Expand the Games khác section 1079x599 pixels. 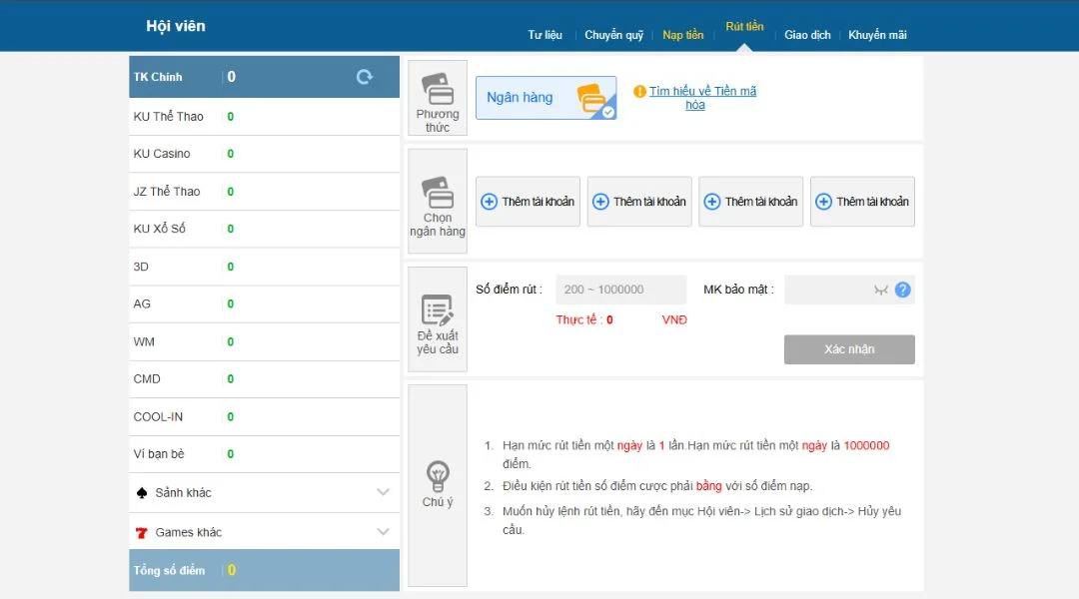pos(264,532)
